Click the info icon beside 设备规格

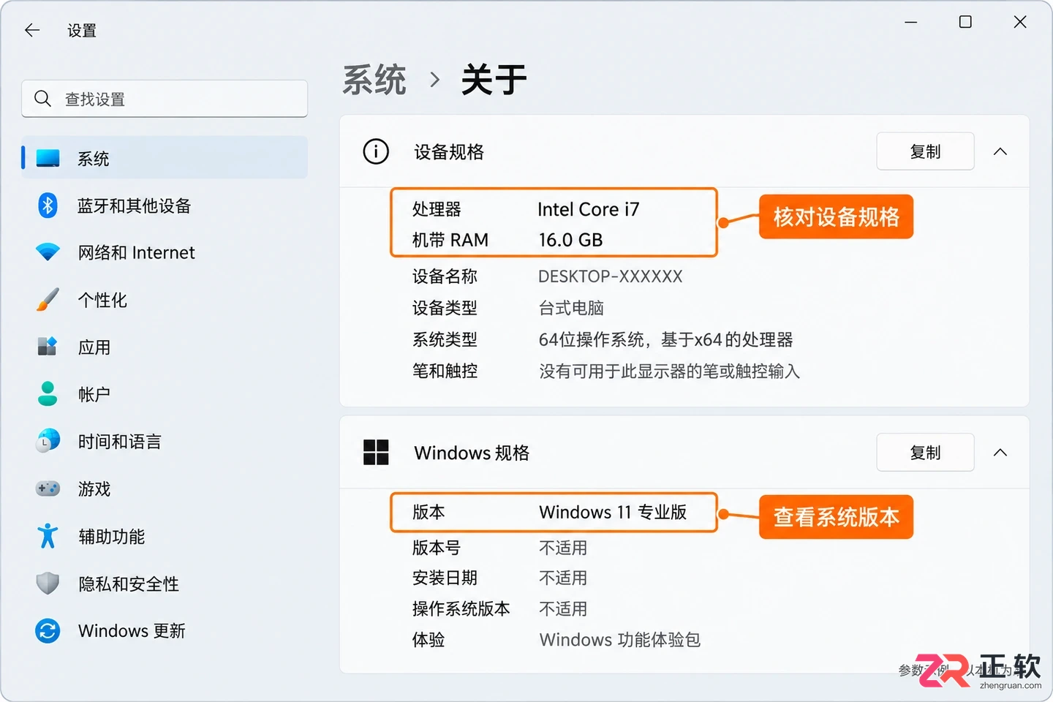376,151
